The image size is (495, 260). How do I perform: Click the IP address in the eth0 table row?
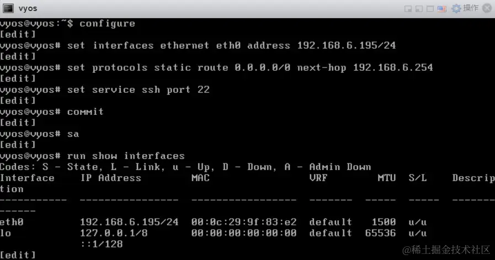click(x=129, y=222)
